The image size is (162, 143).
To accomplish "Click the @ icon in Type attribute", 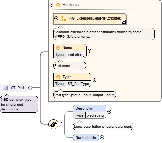I will (58, 77).
